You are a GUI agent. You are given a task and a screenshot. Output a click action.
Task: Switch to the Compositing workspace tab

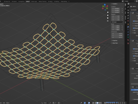[21, 1]
